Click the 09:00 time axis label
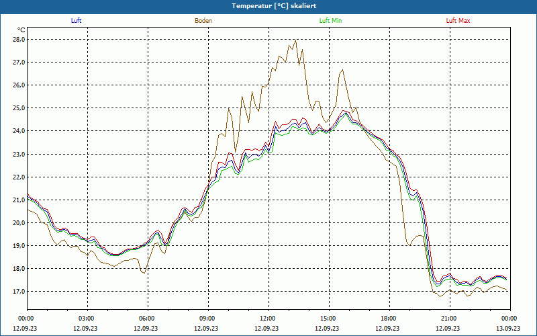Viewport: 537px width, 336px height. point(208,319)
